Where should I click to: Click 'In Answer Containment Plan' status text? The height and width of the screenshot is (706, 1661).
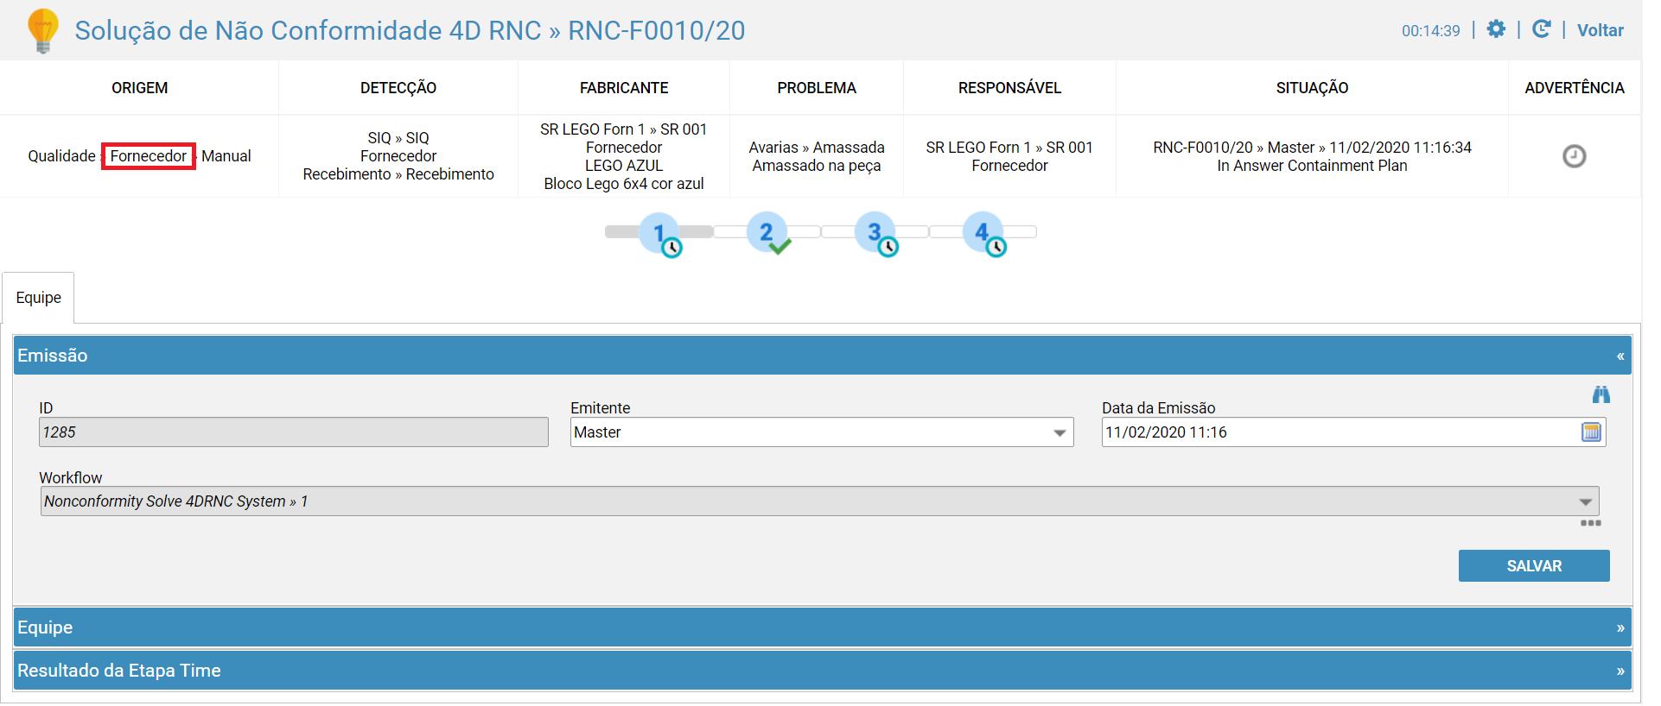pos(1312,166)
